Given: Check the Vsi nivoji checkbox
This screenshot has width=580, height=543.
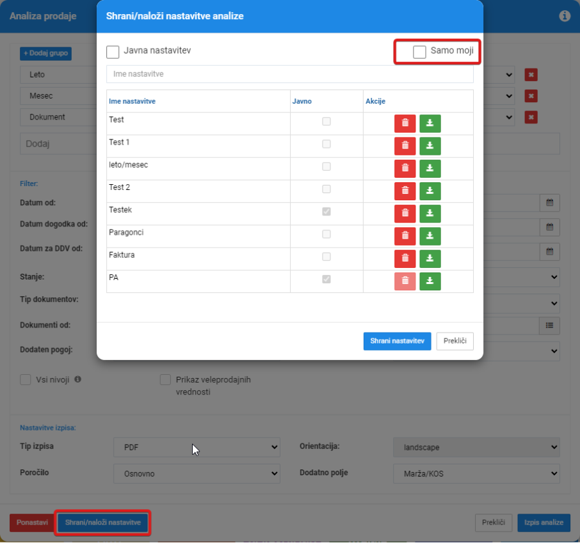Looking at the screenshot, I should pyautogui.click(x=26, y=380).
